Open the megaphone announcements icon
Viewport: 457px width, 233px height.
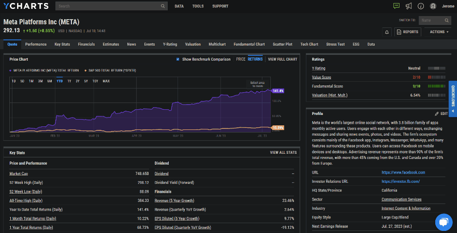point(408,6)
